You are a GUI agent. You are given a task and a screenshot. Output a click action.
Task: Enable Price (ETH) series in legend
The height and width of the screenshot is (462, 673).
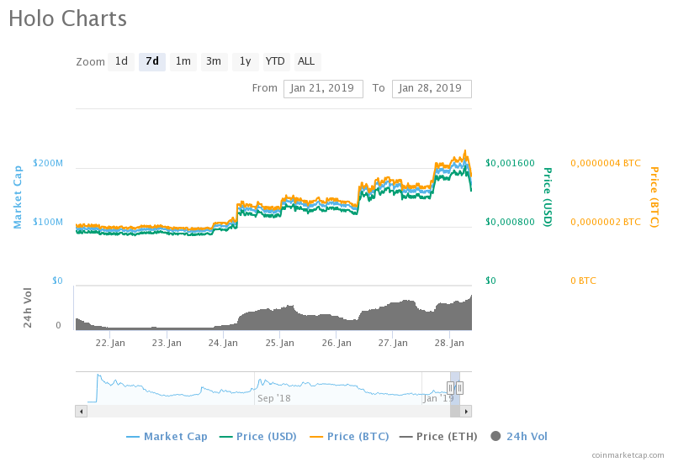(x=438, y=437)
